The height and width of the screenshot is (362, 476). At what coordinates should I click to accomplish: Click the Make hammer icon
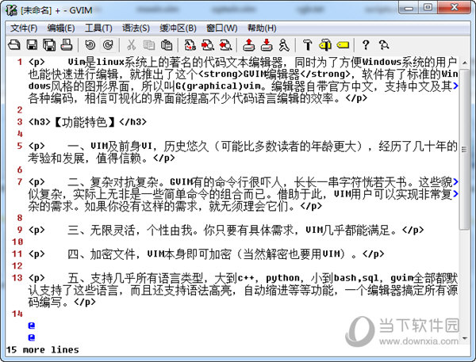(x=308, y=45)
